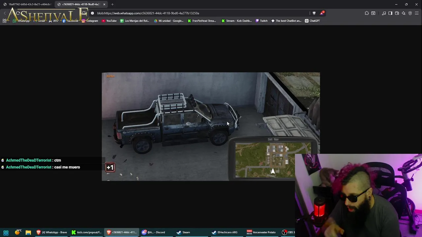Viewport: 422px width, 237px height.
Task: Click AchmedTheDeadTerrorist name beside ctm
Action: pyautogui.click(x=29, y=160)
